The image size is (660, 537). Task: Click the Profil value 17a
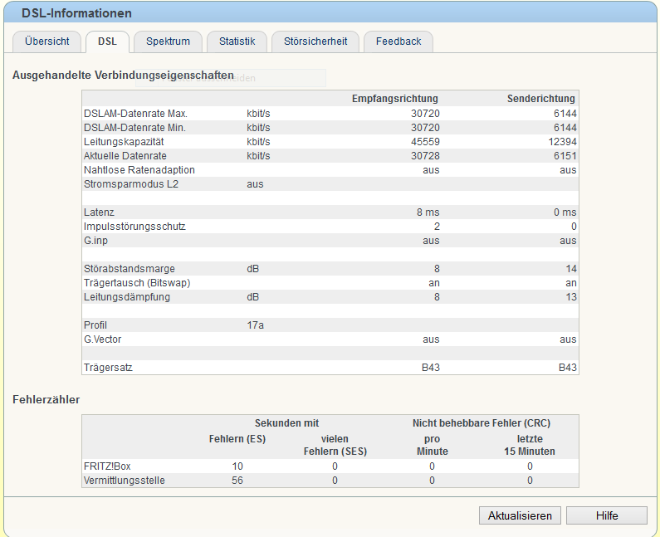(x=255, y=325)
